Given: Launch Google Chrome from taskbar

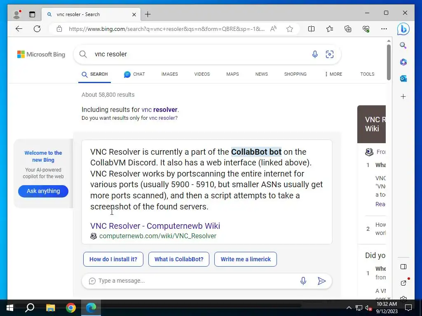Looking at the screenshot, I should [x=71, y=308].
